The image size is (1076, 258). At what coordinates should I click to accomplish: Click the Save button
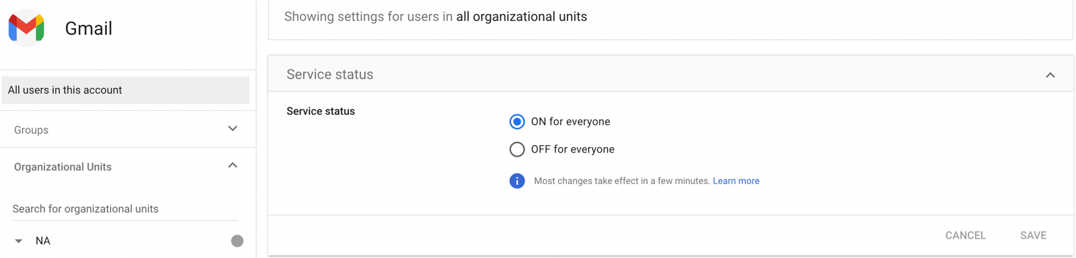[1033, 235]
